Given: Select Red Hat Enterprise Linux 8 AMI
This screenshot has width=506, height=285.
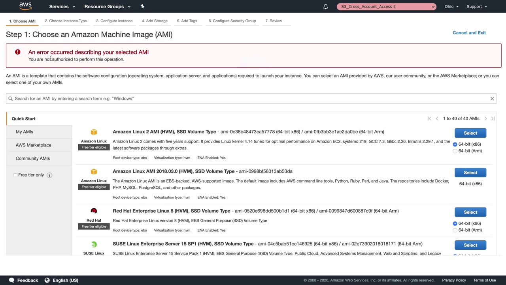Looking at the screenshot, I should (x=470, y=212).
